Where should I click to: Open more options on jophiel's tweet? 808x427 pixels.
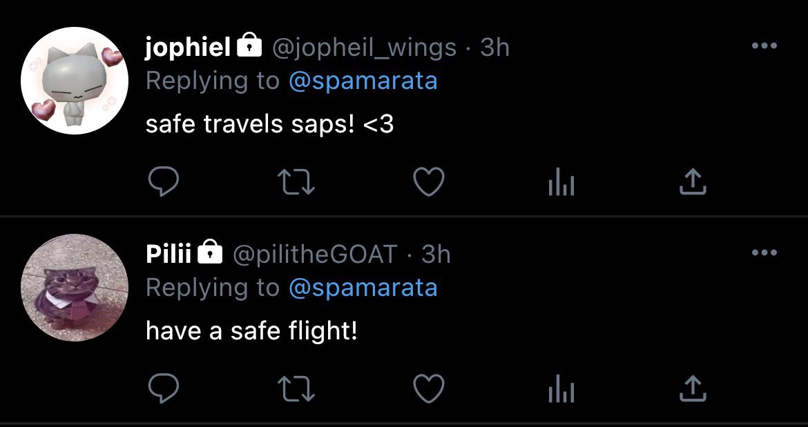[x=764, y=46]
